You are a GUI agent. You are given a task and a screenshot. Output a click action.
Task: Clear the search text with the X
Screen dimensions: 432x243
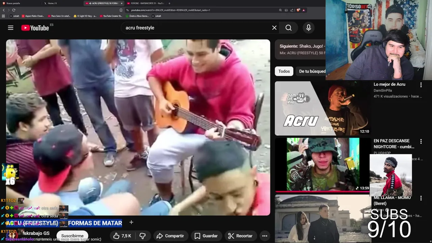pos(274,28)
